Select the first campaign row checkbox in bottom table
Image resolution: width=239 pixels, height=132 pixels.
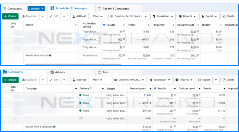(x=5, y=96)
